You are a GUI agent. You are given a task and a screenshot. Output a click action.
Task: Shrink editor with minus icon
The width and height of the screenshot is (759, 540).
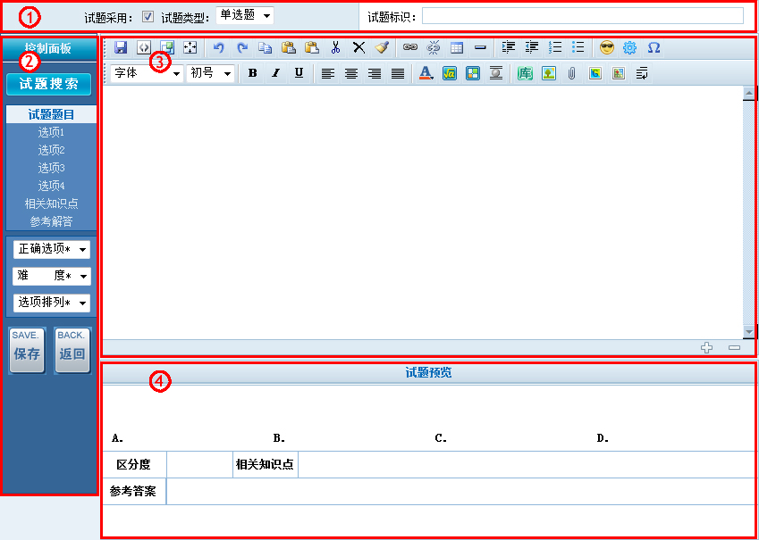coord(735,347)
